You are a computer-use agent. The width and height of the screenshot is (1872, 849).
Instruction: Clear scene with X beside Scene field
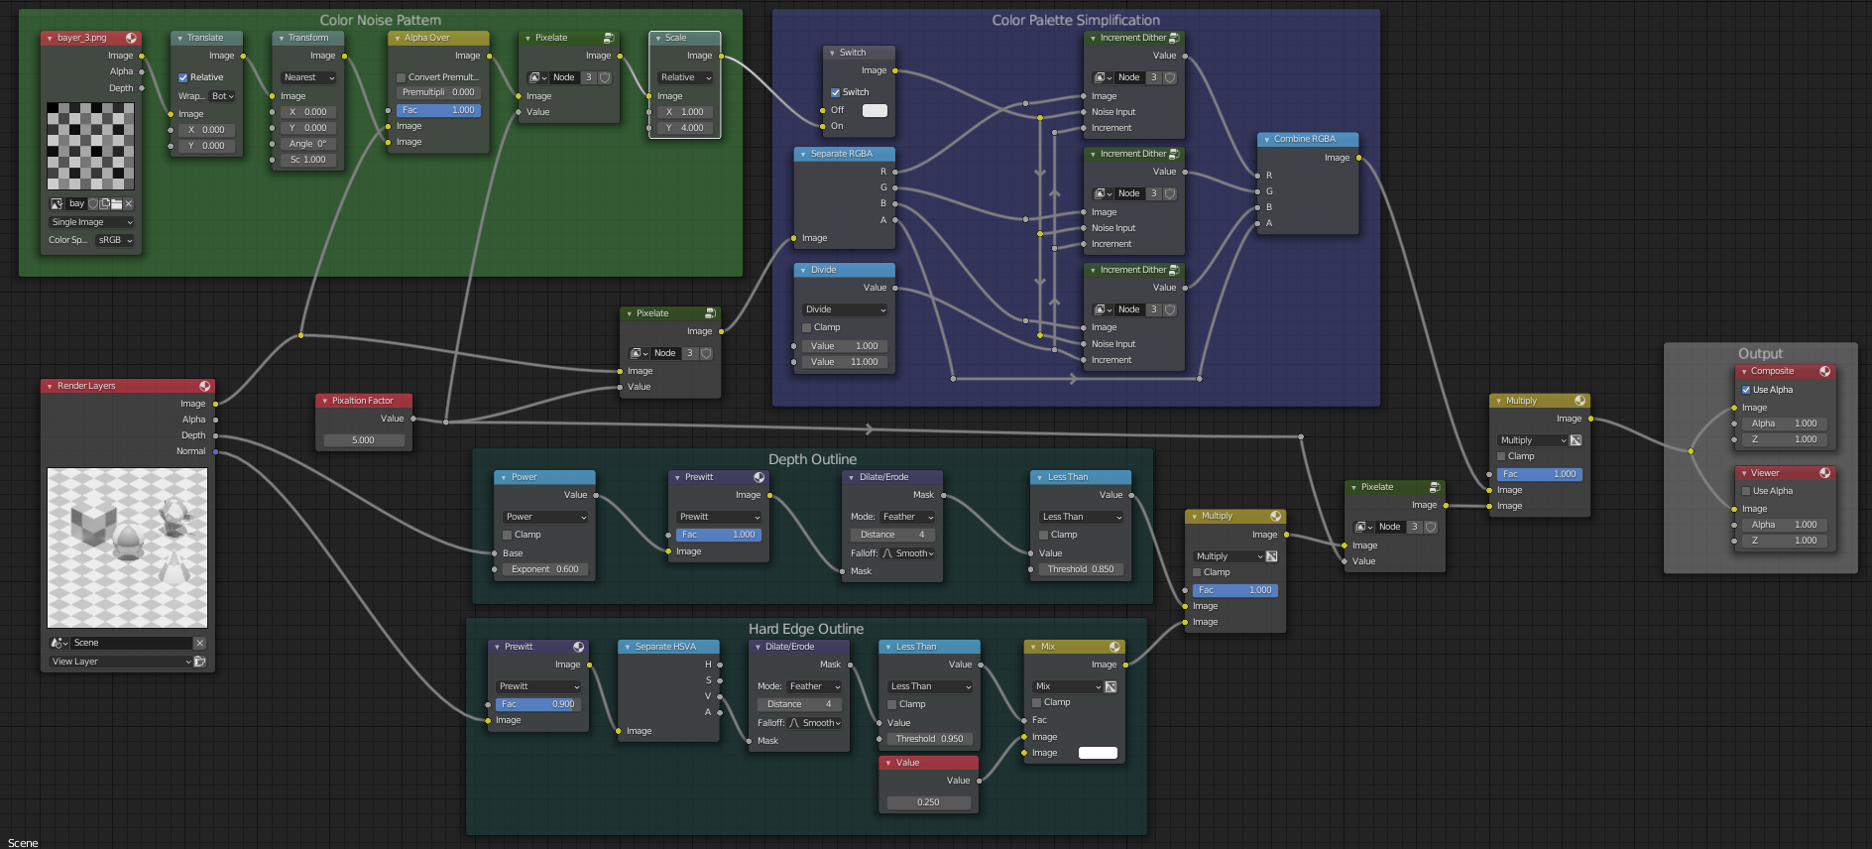click(199, 643)
